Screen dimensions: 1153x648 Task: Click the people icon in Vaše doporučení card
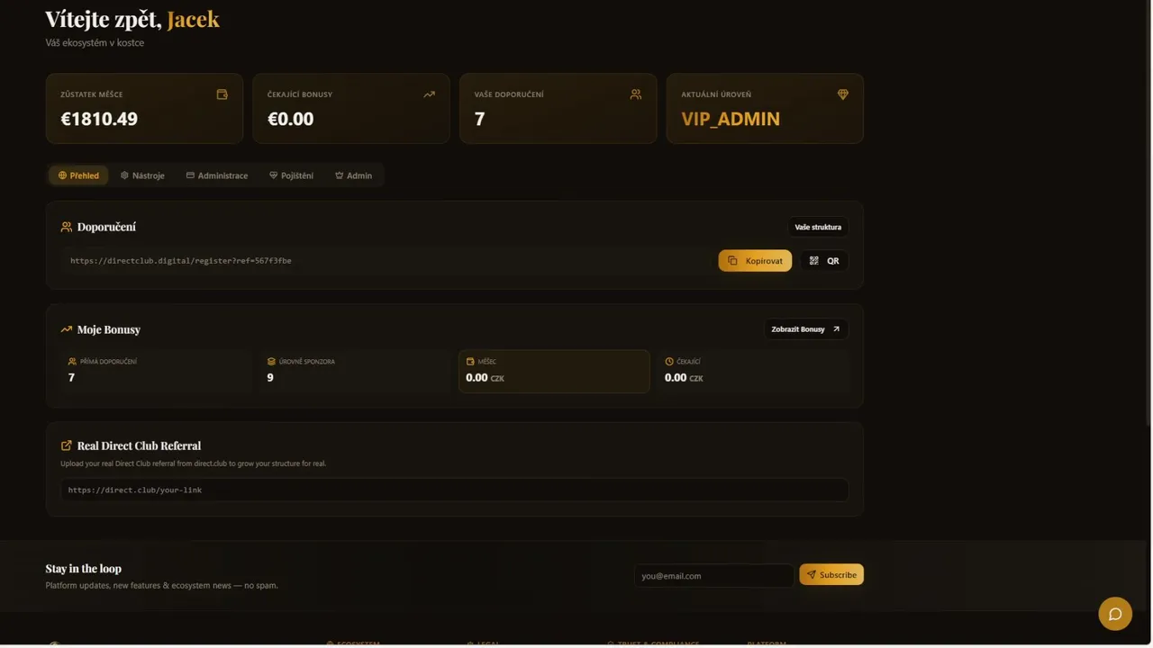(636, 94)
